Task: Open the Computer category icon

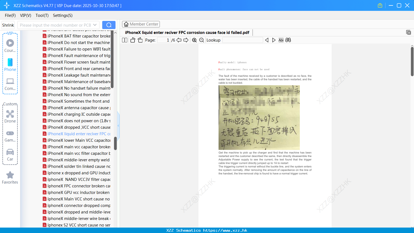Action: tap(10, 84)
